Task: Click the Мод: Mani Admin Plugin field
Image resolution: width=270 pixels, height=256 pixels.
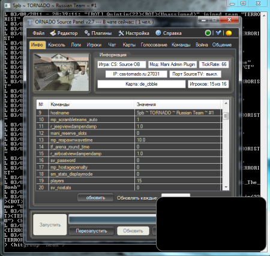Action: (172, 64)
